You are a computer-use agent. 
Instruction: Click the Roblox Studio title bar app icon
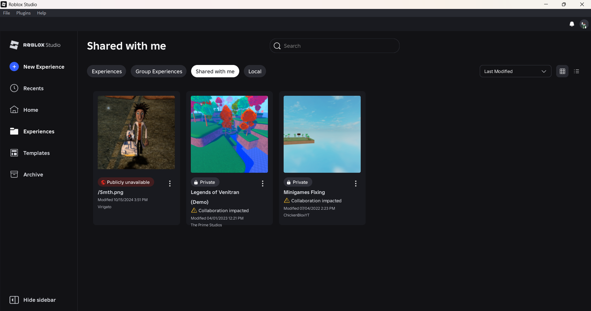(4, 4)
